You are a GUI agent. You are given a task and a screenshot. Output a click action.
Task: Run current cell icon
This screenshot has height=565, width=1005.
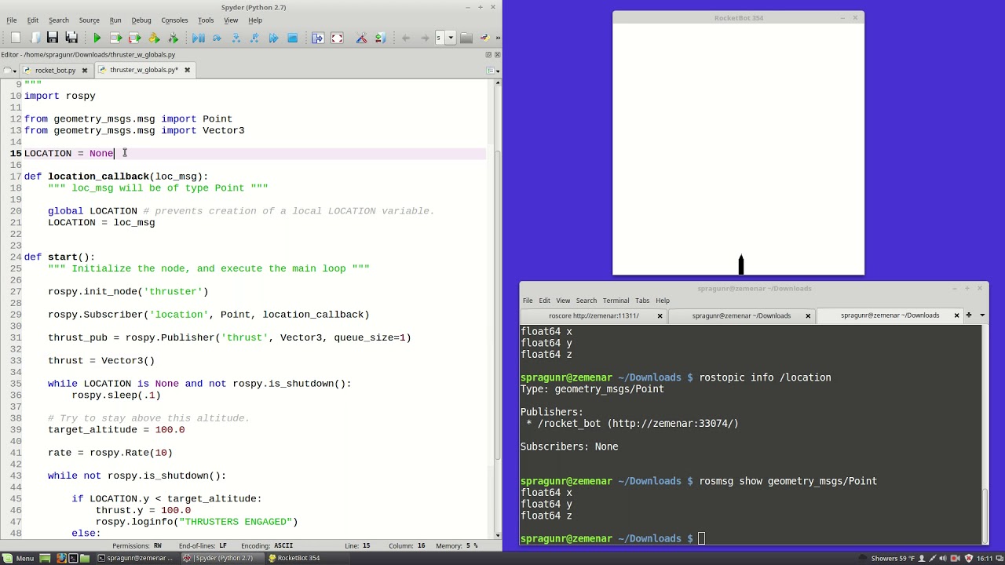coord(115,38)
